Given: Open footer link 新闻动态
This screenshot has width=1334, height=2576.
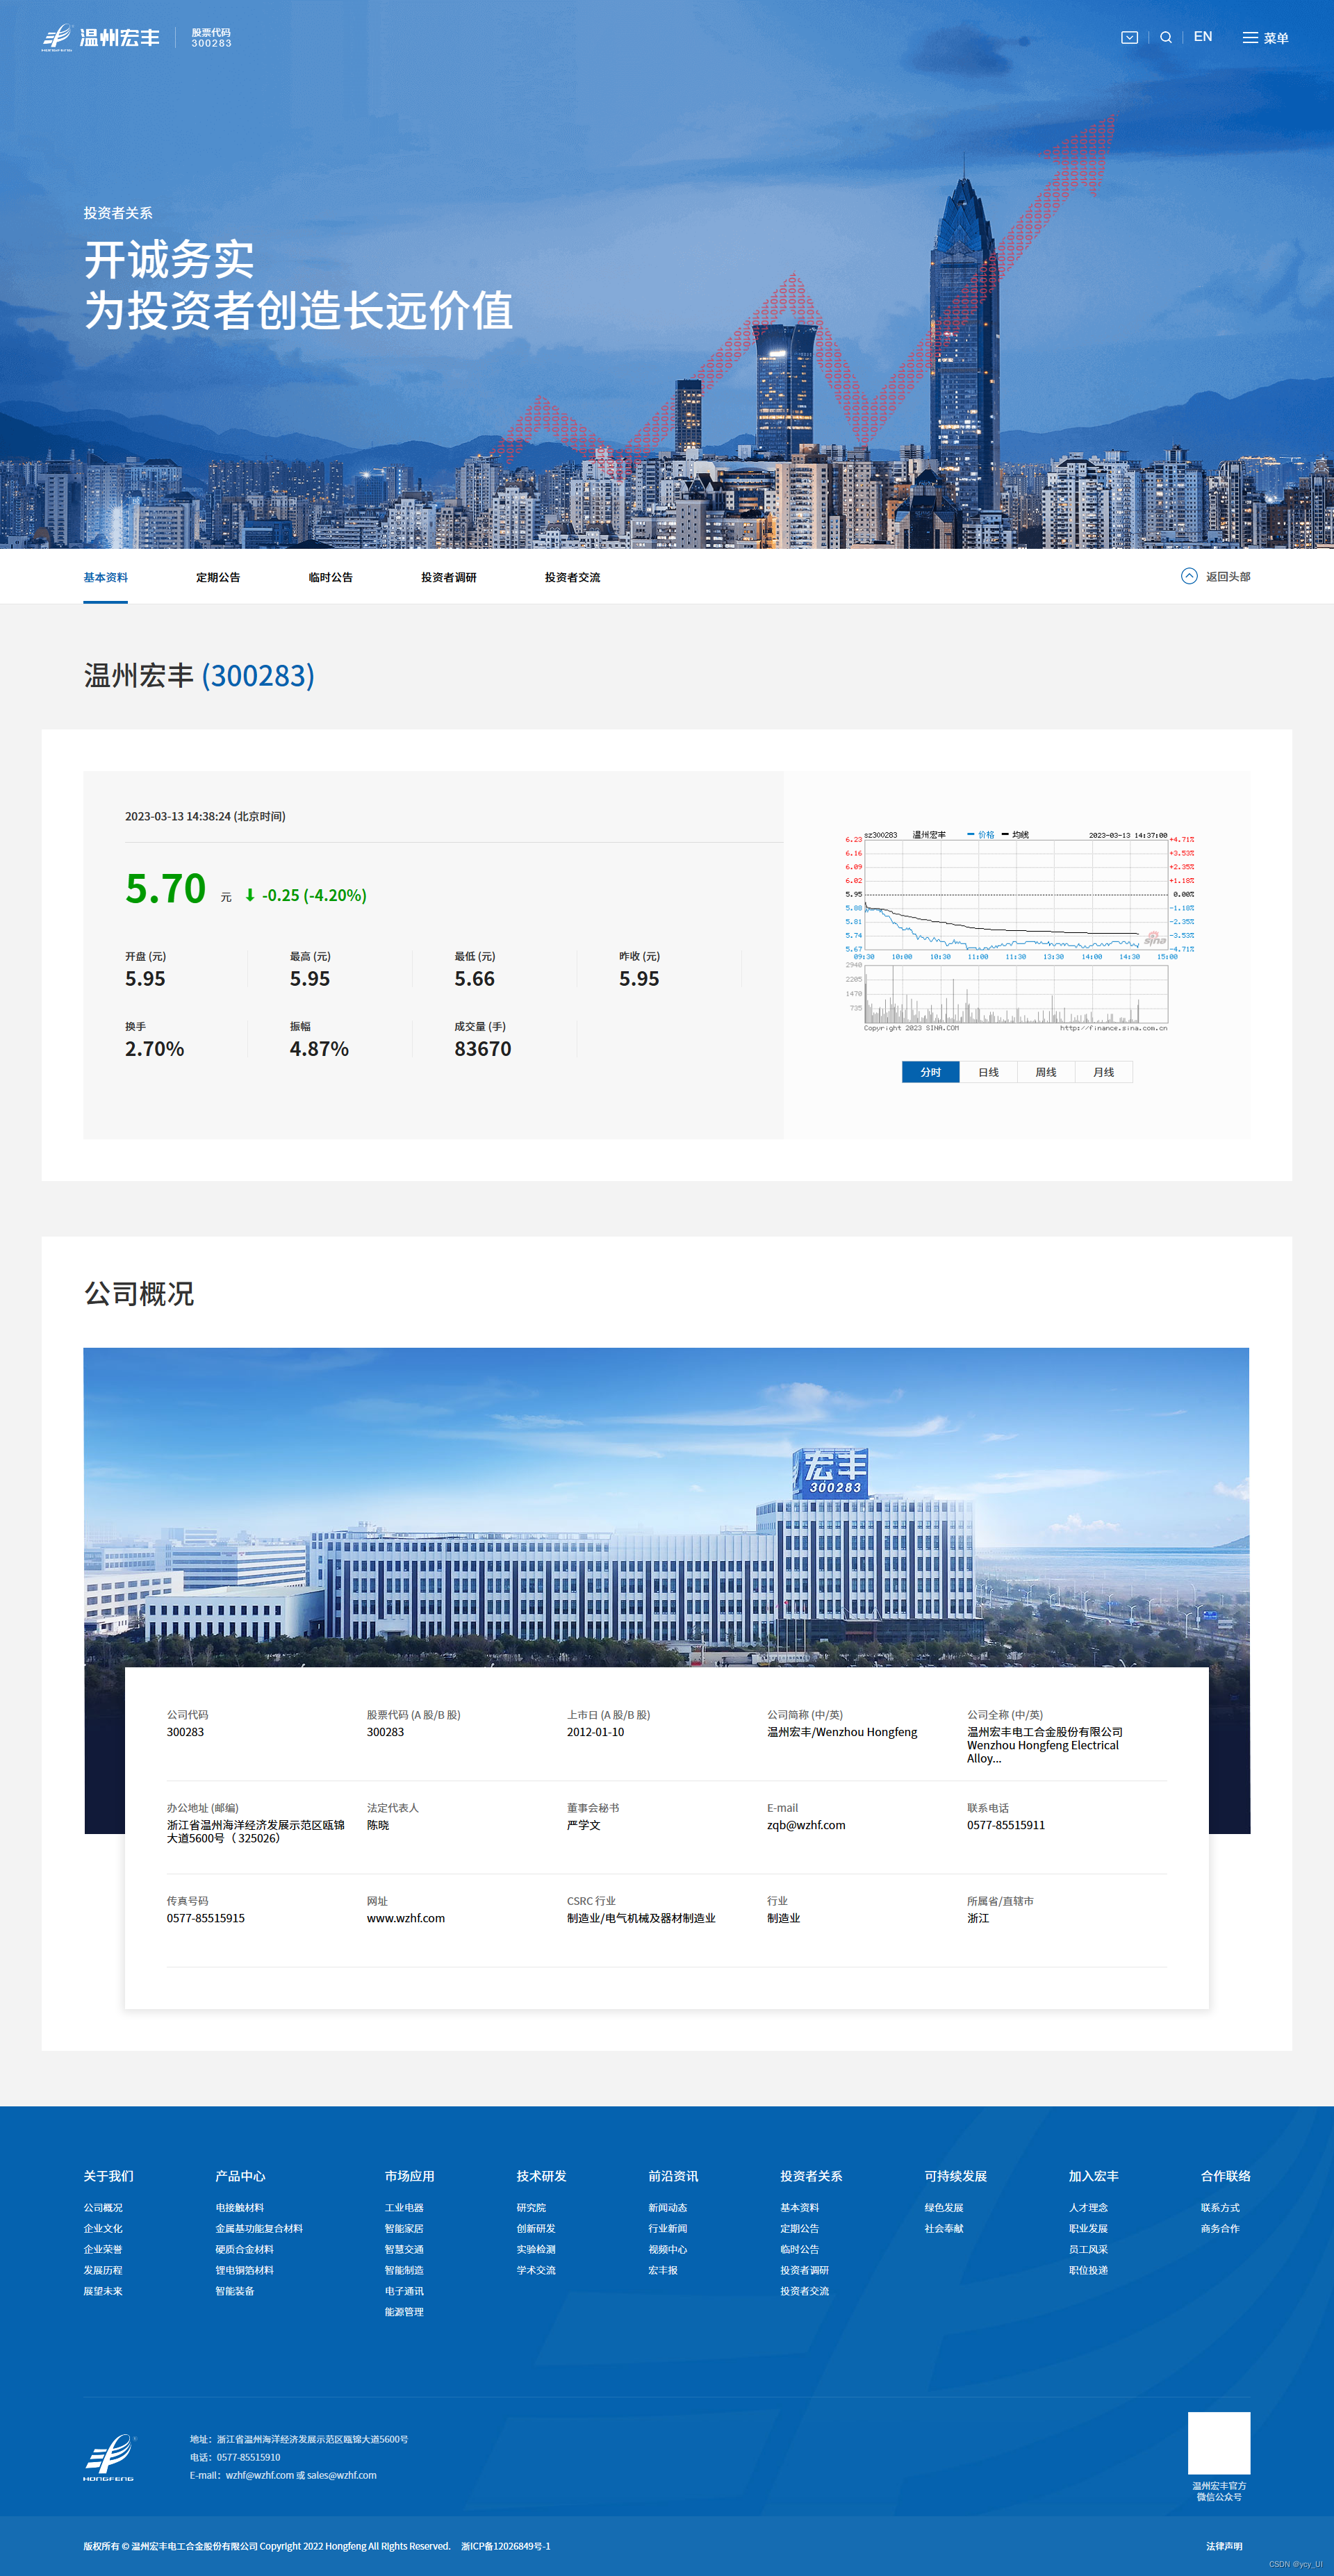Looking at the screenshot, I should point(668,2207).
